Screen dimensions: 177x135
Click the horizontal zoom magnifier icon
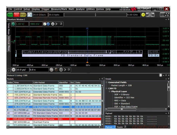click(61, 70)
